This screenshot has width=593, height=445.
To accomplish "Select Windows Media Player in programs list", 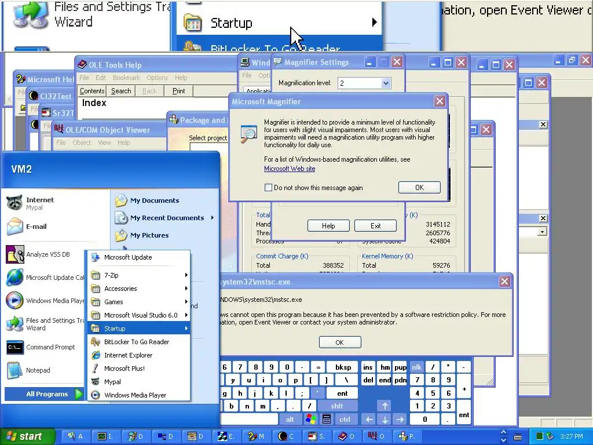I will (x=139, y=395).
